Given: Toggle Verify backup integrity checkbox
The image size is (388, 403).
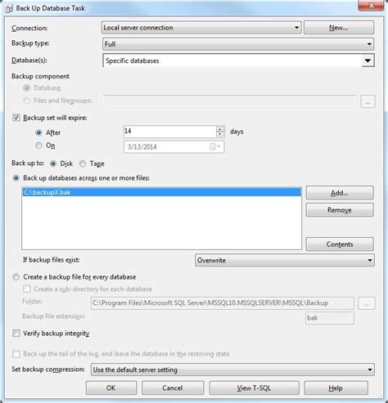Looking at the screenshot, I should pyautogui.click(x=16, y=334).
